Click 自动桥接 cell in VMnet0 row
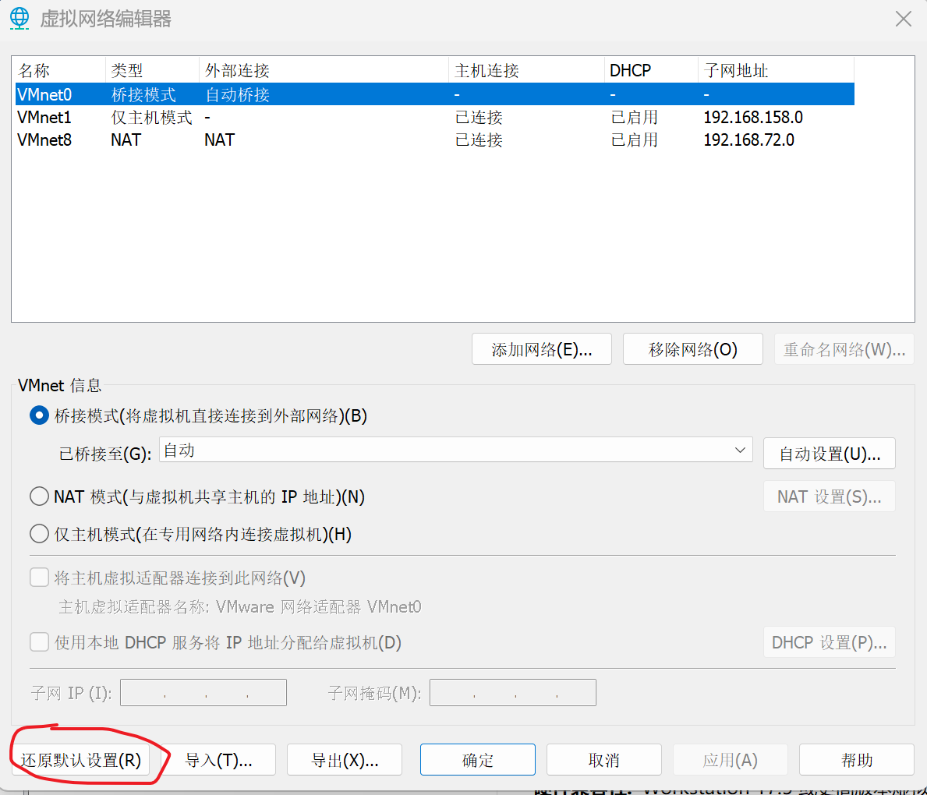Viewport: 927px width, 795px height. pyautogui.click(x=237, y=94)
